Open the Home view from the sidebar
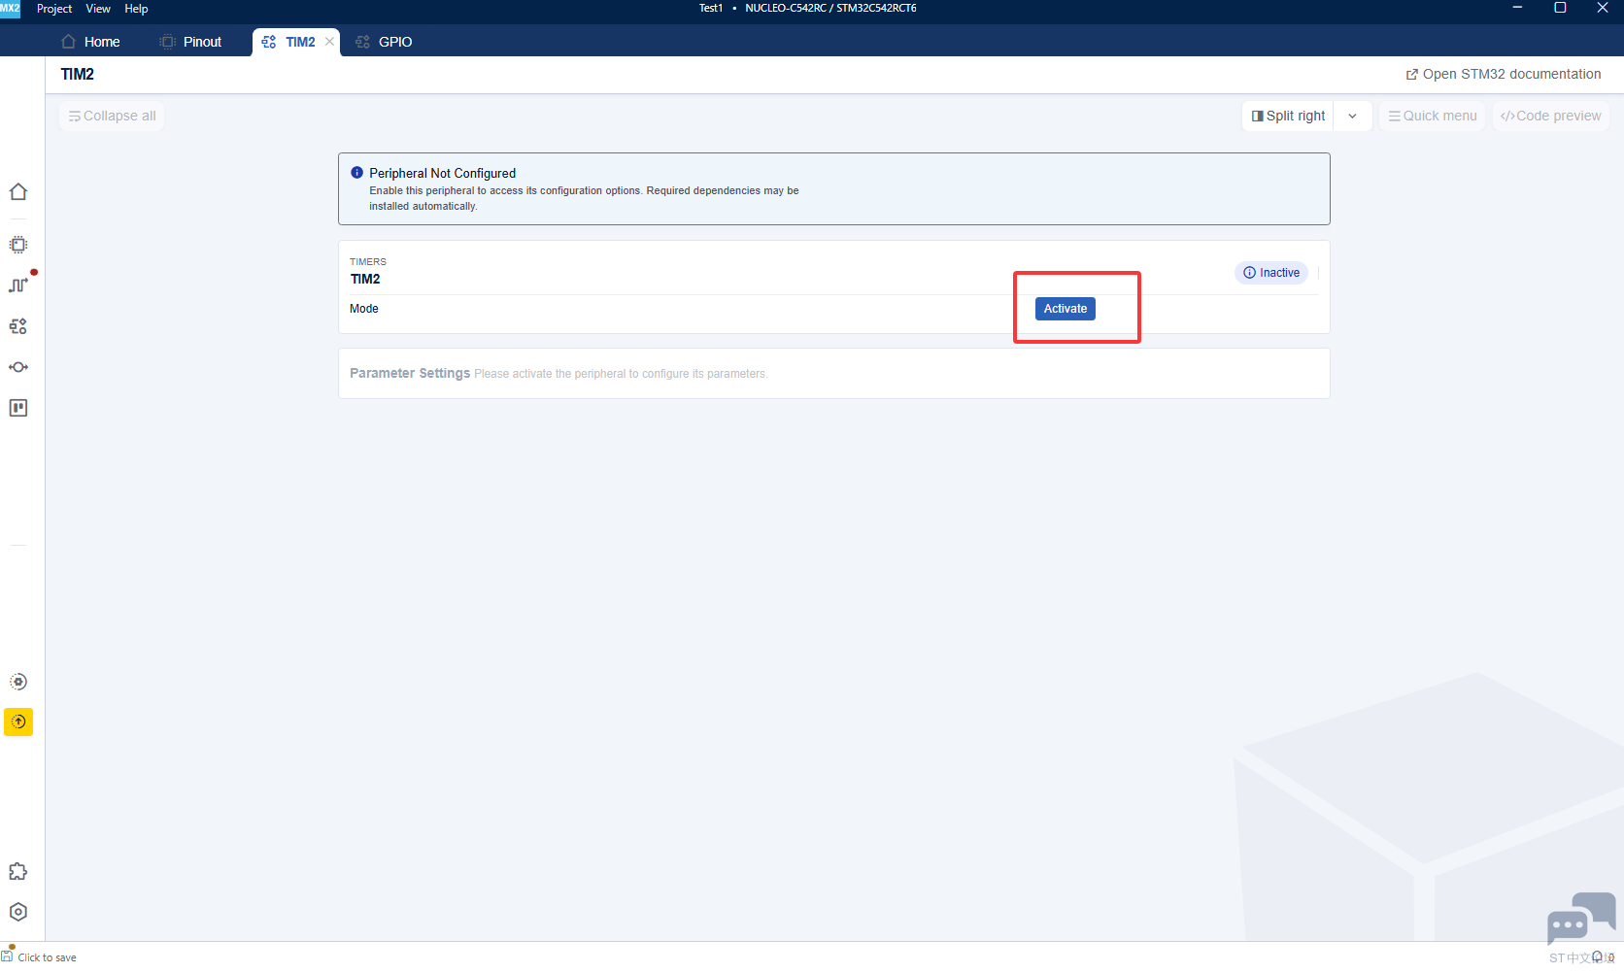The height and width of the screenshot is (973, 1624). 18,191
